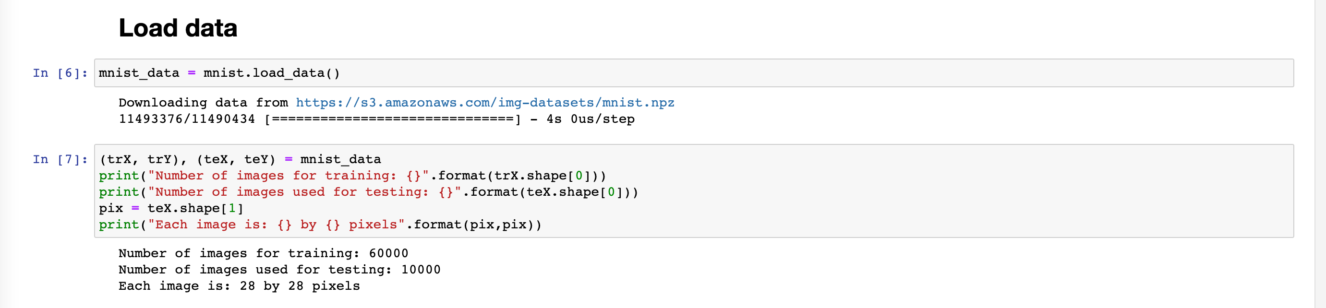Click the print line for Each image is
This screenshot has width=1326, height=308.
(320, 225)
